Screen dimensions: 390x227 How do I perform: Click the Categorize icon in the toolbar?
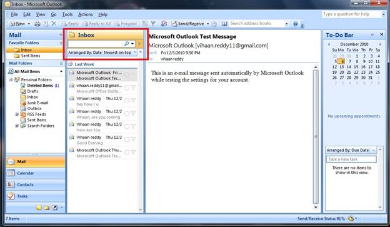click(144, 24)
